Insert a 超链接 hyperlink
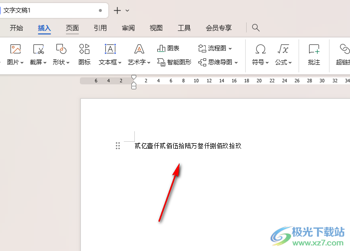350x251 pixels. (x=344, y=55)
